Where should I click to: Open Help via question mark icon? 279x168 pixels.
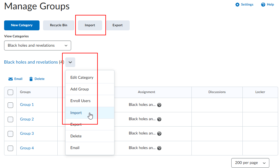coord(263,5)
